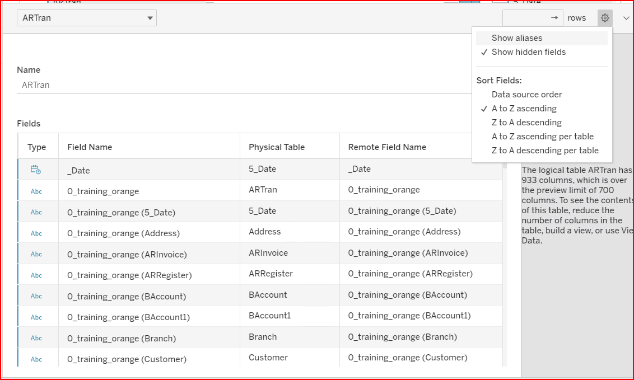Open the ARTran table dropdown
The image size is (634, 380).
87,18
